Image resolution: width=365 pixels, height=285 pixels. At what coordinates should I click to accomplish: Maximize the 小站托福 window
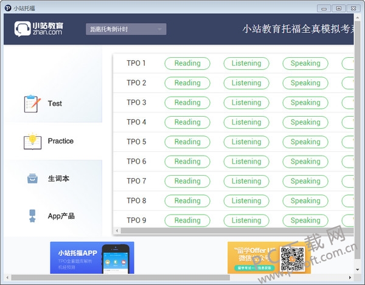pos(339,9)
